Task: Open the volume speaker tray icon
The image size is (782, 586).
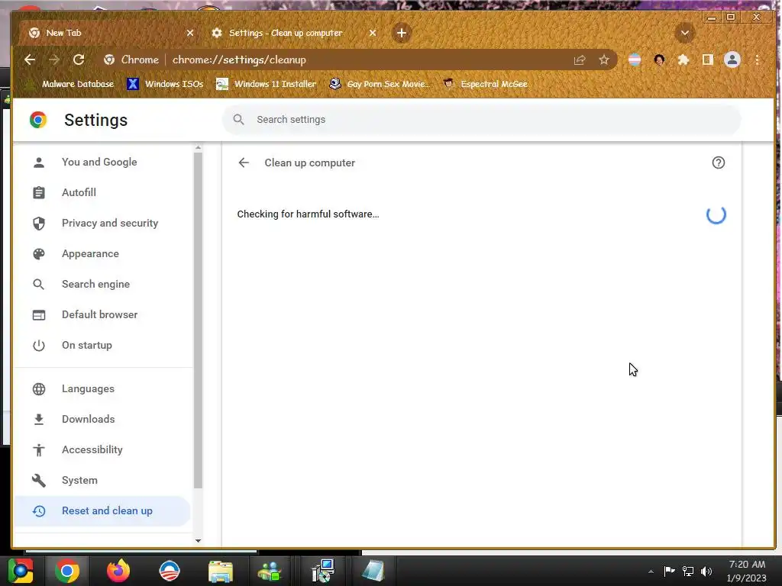Action: [706, 571]
